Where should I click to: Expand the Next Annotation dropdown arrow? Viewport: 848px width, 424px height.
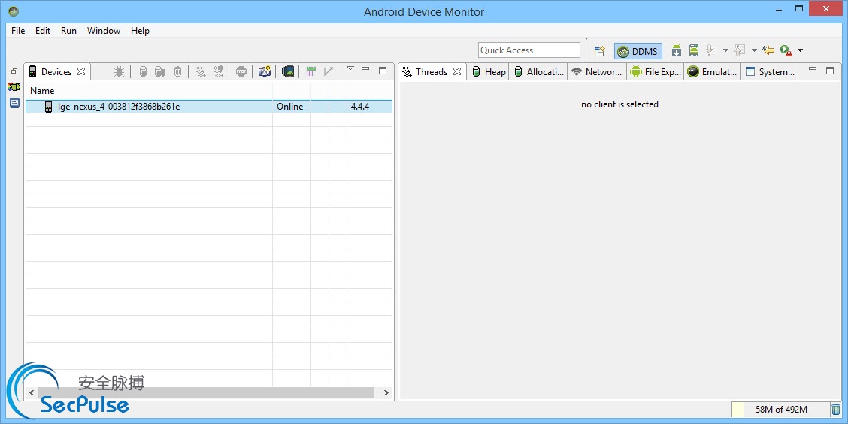tap(725, 51)
